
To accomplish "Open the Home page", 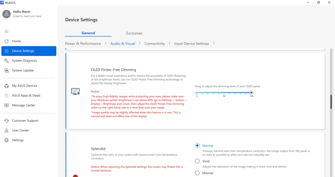I will (x=29, y=41).
